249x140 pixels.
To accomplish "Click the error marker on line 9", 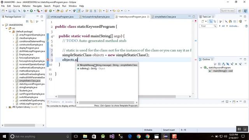I will 48,60.
